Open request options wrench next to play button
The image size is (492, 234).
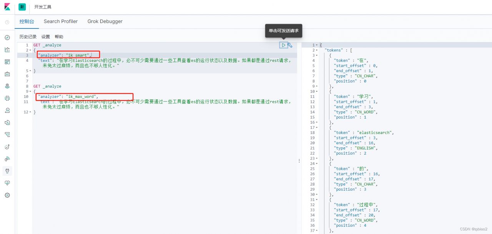click(x=290, y=45)
